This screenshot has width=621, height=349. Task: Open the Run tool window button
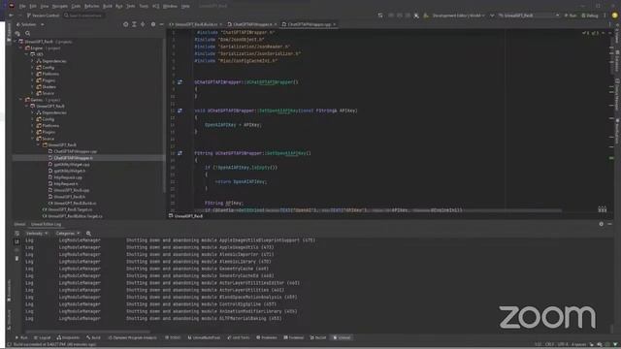pos(21,338)
